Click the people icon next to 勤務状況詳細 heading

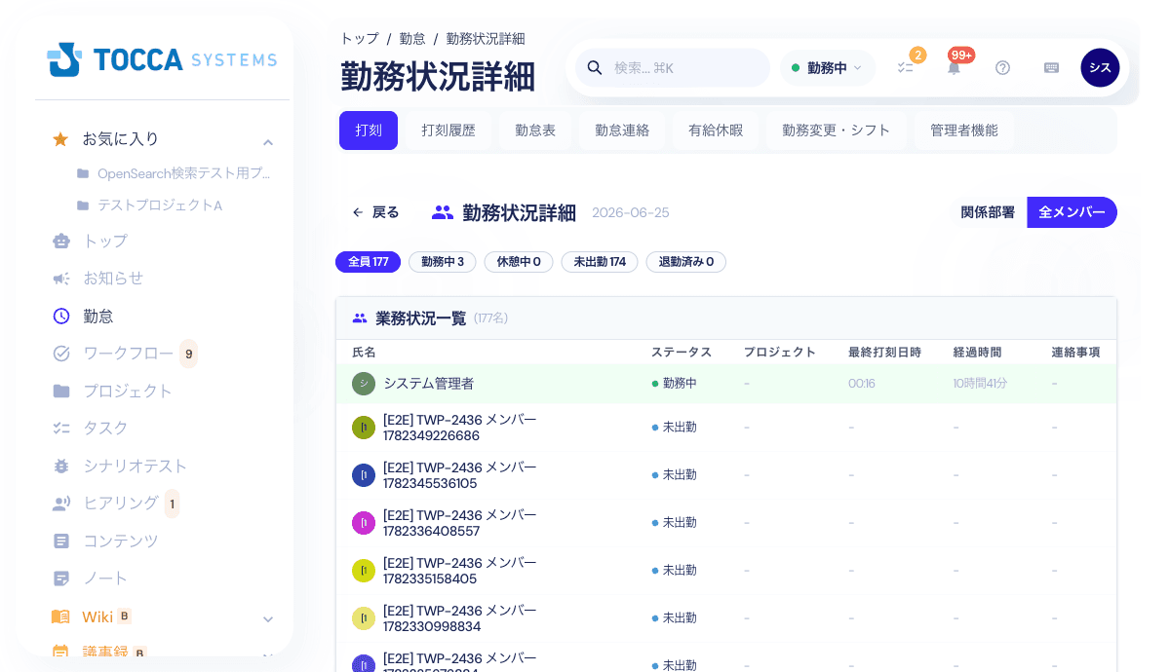coord(443,212)
